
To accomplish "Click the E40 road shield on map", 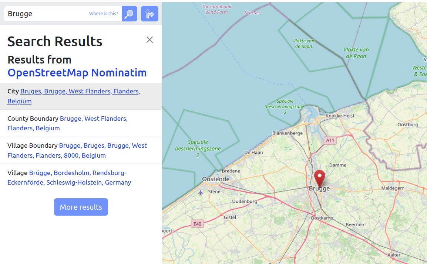I will click(x=198, y=224).
